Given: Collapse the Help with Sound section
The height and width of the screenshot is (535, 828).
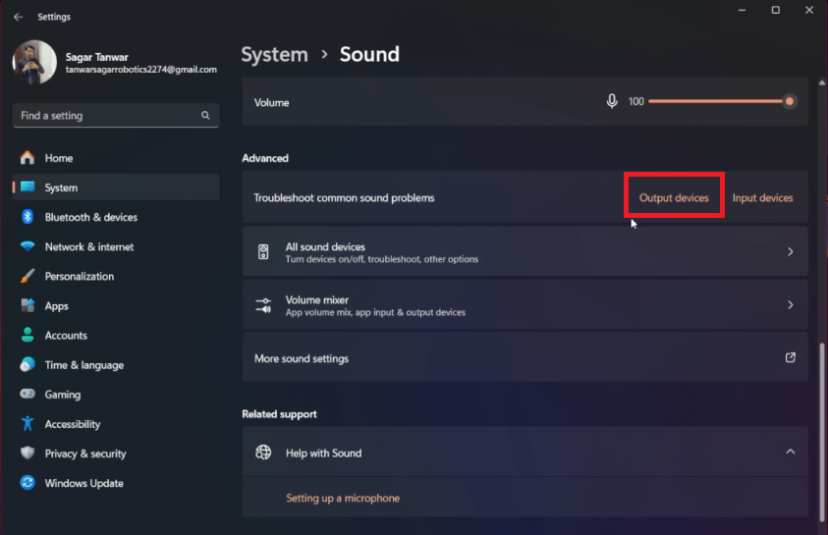Looking at the screenshot, I should click(790, 453).
